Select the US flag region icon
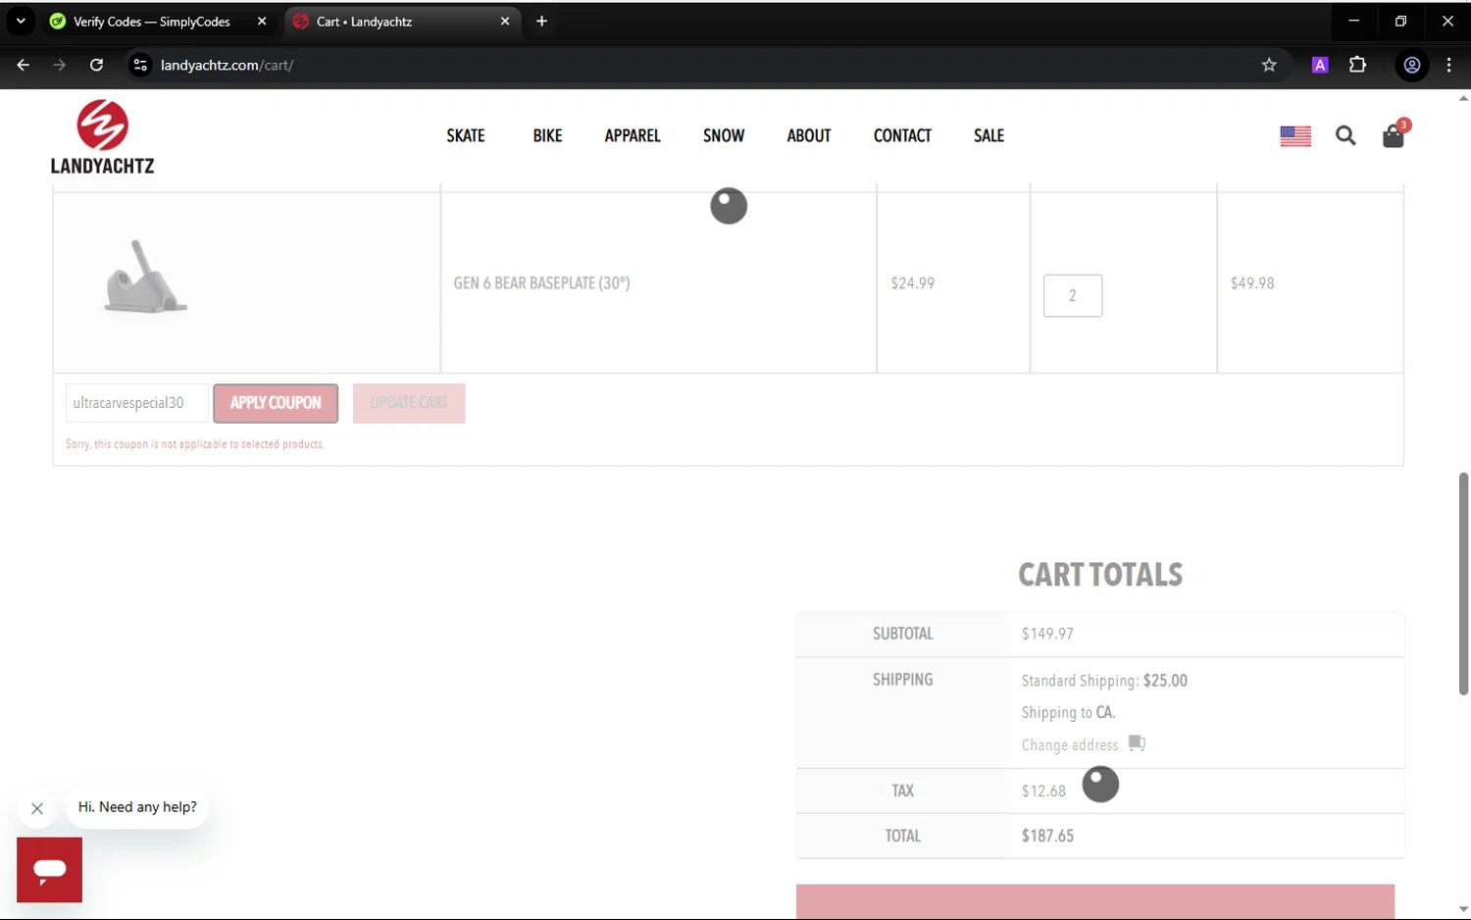This screenshot has height=920, width=1471. tap(1295, 135)
